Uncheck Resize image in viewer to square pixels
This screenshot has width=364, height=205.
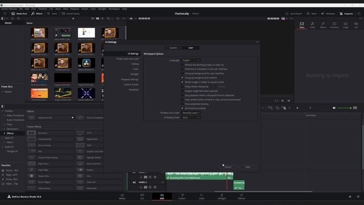tap(182, 82)
